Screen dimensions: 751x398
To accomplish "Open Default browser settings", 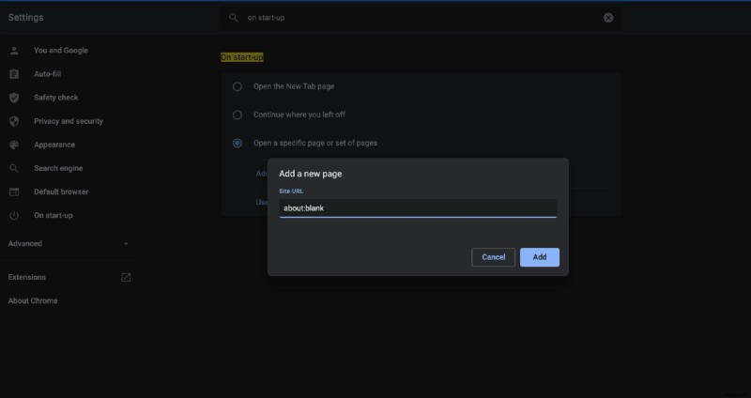I will (61, 191).
